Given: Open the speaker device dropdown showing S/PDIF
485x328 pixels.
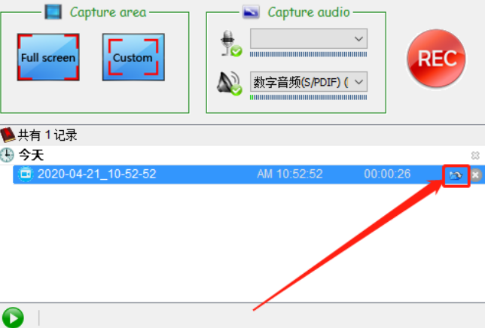Looking at the screenshot, I should click(309, 82).
